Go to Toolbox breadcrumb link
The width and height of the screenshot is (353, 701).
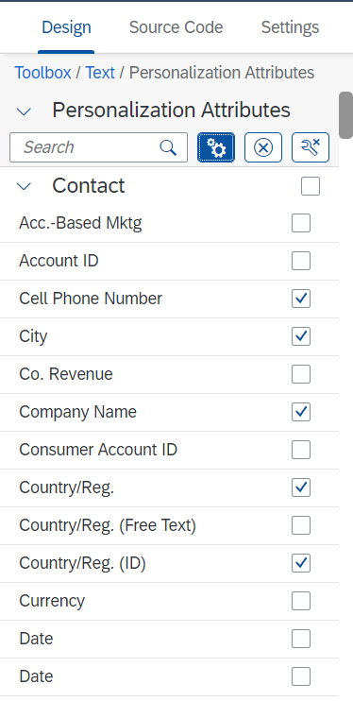pyautogui.click(x=42, y=73)
